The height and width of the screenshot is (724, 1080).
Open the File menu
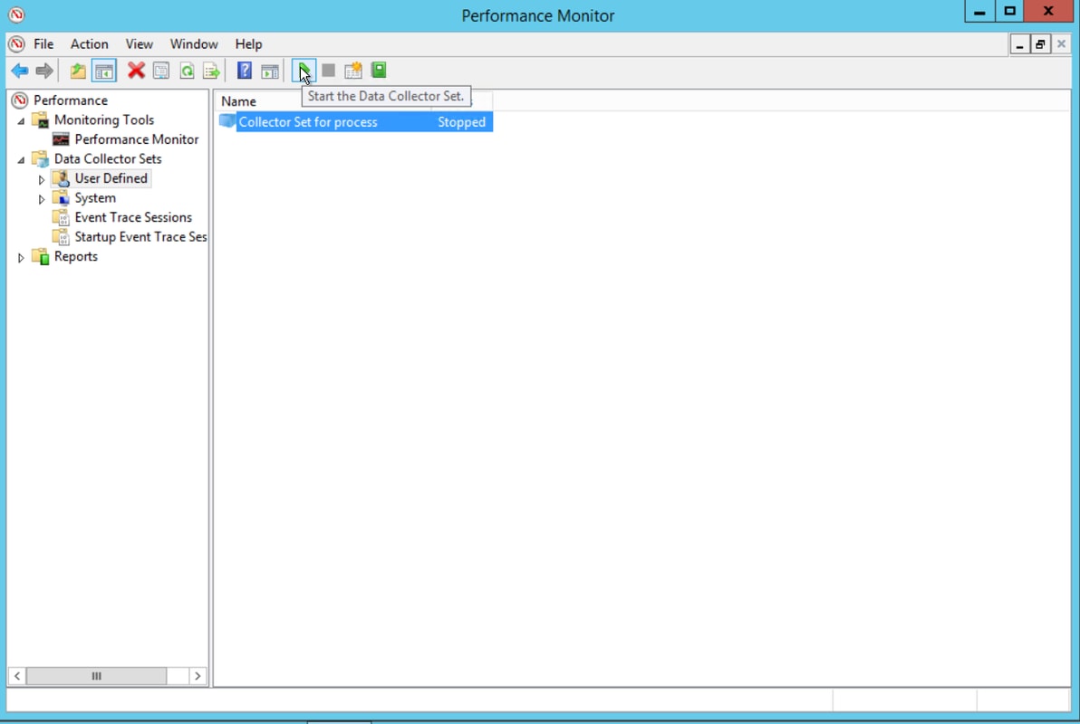pyautogui.click(x=43, y=44)
